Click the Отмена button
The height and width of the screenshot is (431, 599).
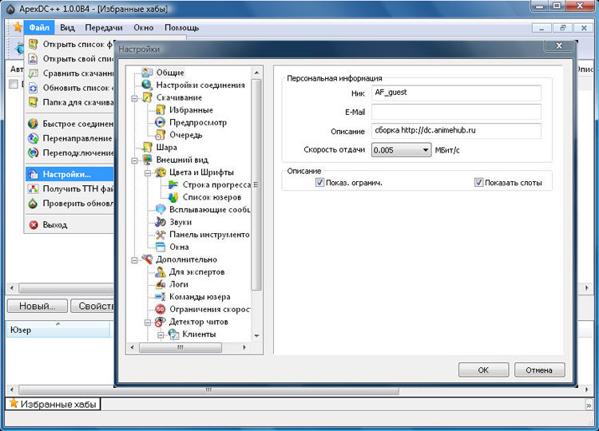[539, 370]
